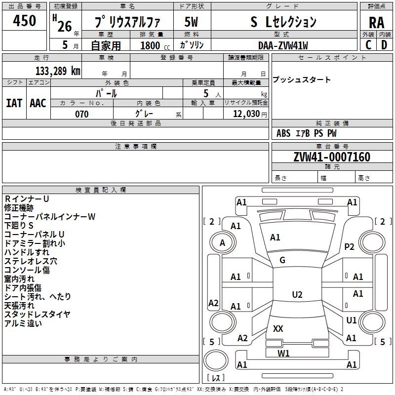This screenshot has width=395, height=395.
Task: Click the G windshield chip mark
Action: tap(282, 260)
